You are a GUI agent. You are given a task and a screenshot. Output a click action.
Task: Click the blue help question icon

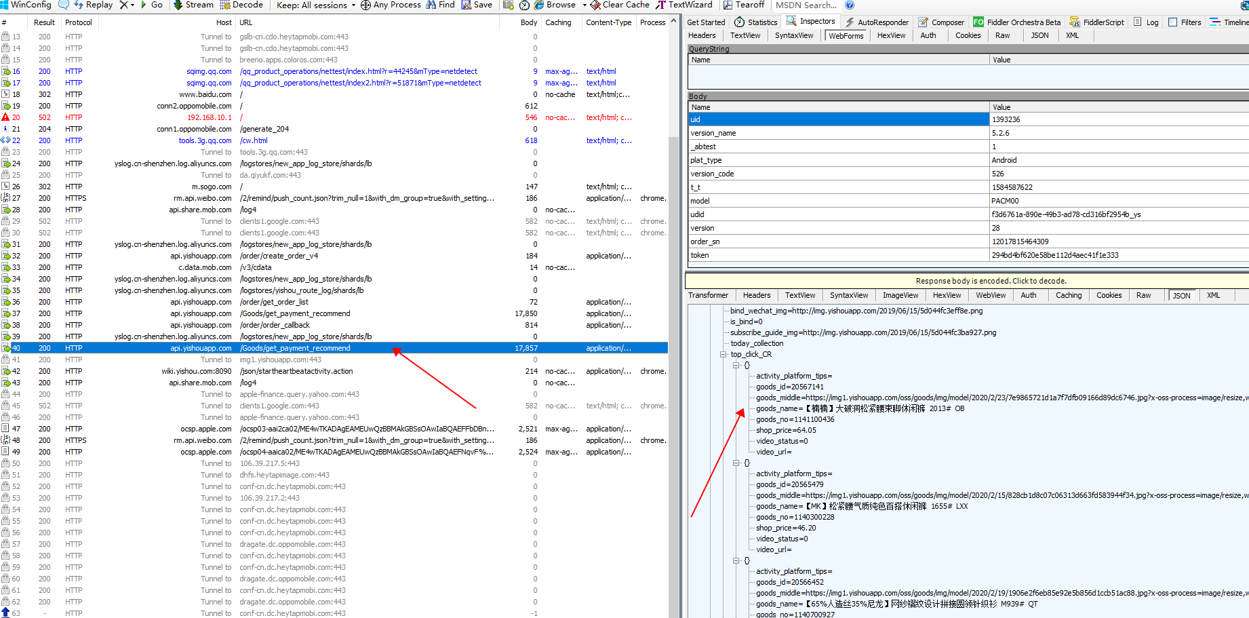click(850, 5)
